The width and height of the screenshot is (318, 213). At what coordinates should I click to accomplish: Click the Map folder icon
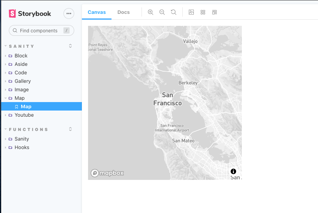10,98
